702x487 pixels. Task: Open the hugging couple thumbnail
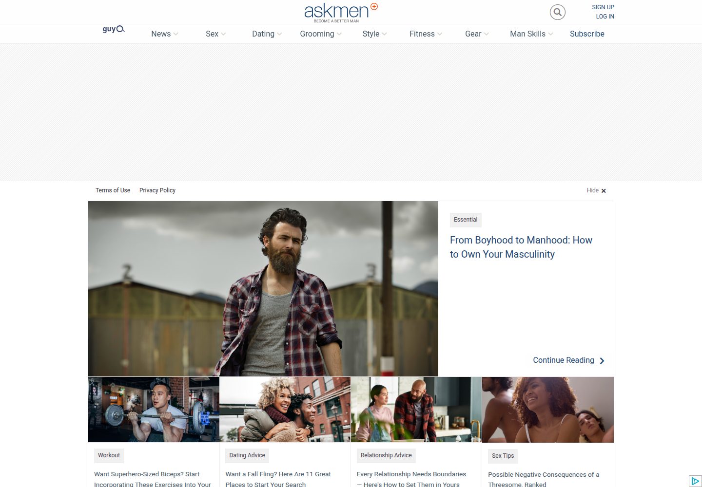[285, 410]
